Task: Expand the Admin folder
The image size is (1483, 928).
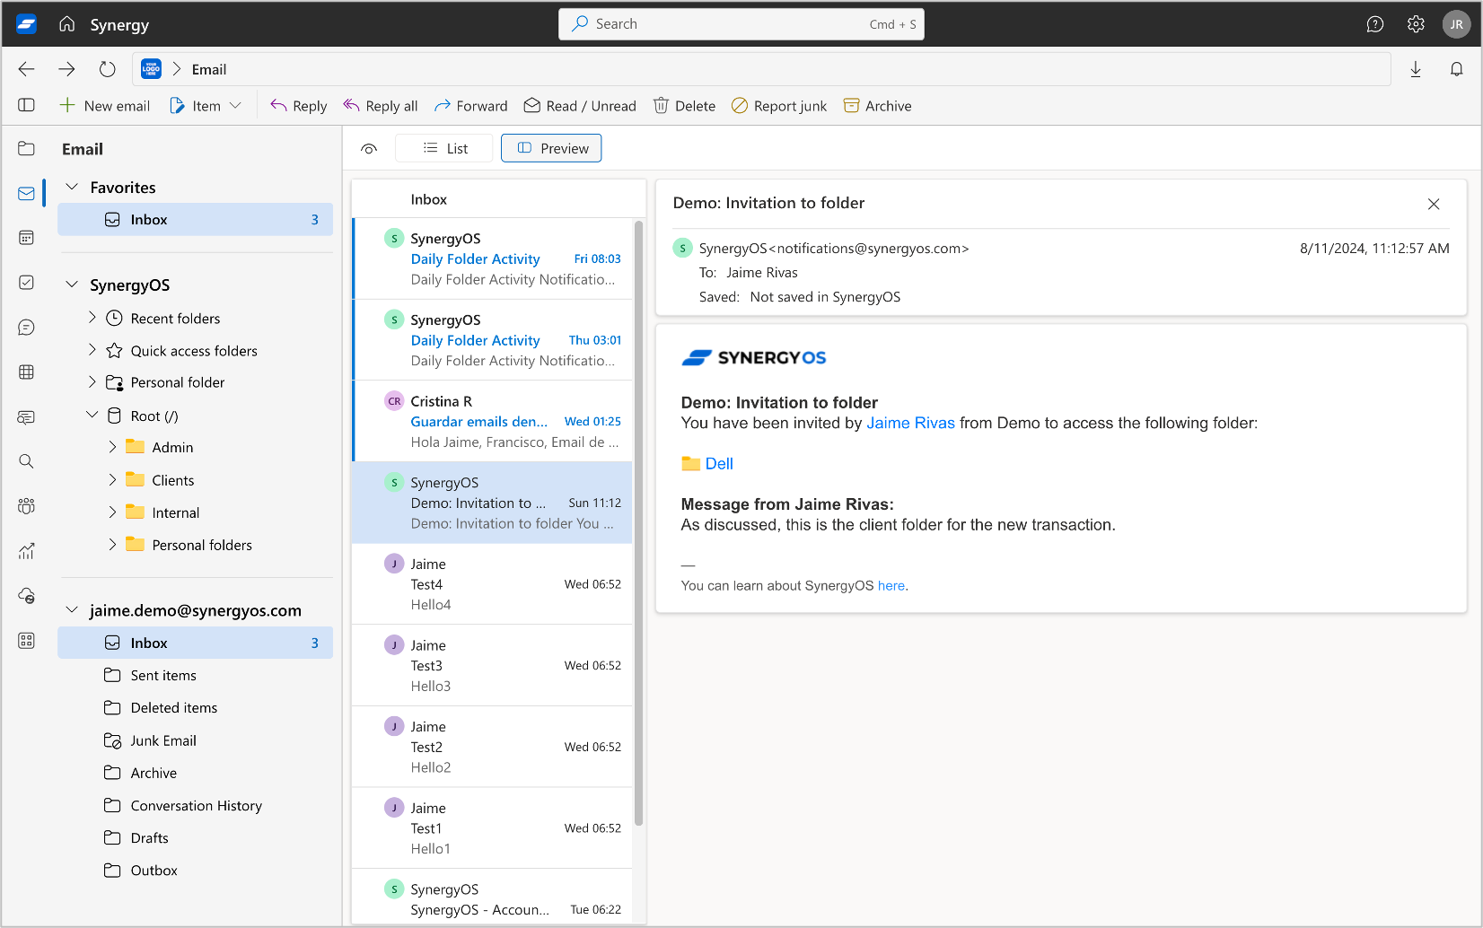Action: click(x=112, y=447)
